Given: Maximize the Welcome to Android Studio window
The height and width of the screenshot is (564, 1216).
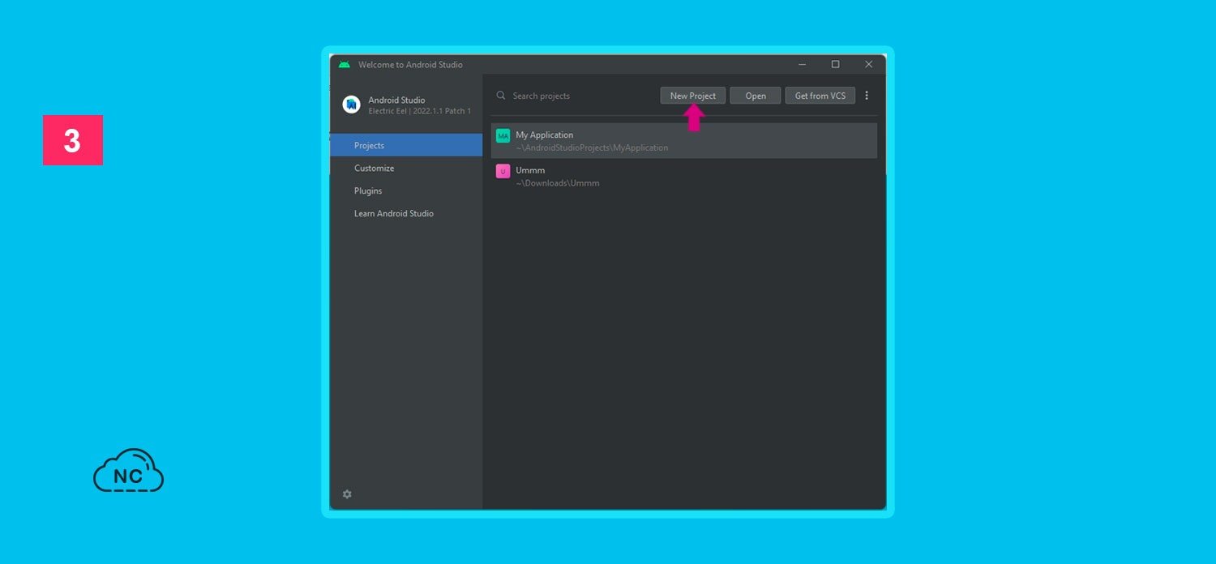Looking at the screenshot, I should coord(835,65).
